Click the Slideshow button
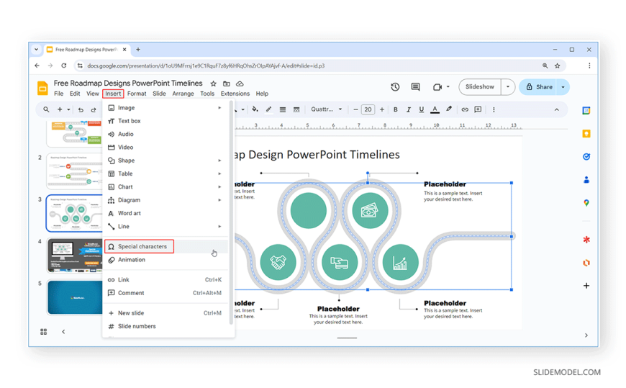Viewport: 626px width, 388px height. click(479, 86)
